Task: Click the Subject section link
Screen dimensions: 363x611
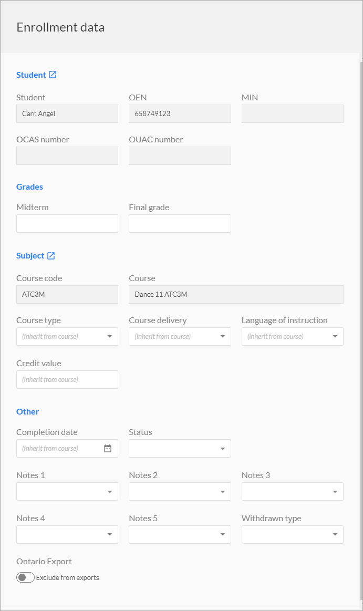Action: (x=30, y=256)
